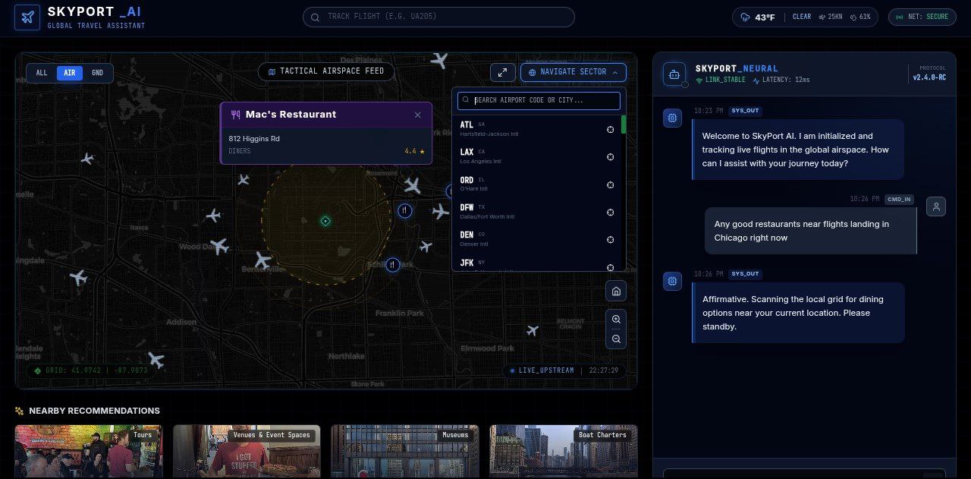Click the Search Airport Code or City field

539,100
